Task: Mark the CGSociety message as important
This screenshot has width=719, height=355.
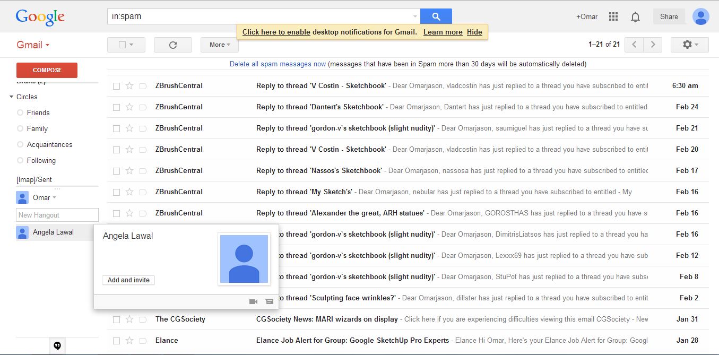Action: tap(143, 319)
